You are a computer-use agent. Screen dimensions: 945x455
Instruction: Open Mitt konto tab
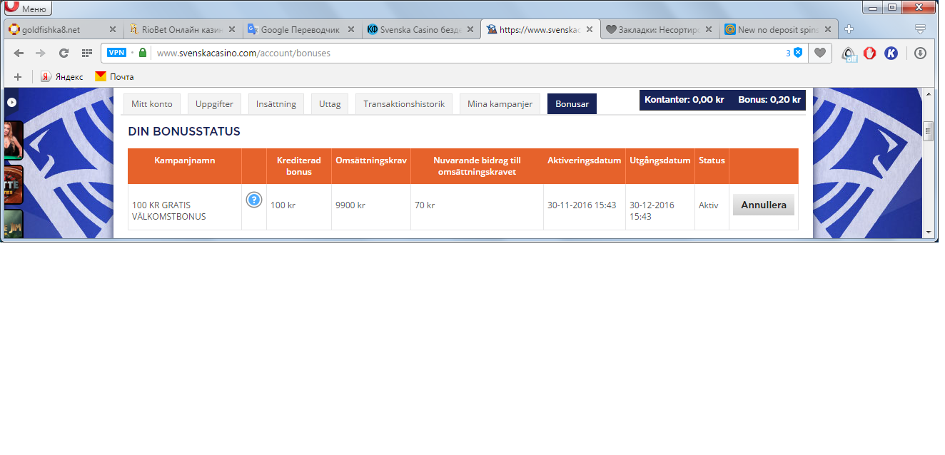[x=152, y=104]
